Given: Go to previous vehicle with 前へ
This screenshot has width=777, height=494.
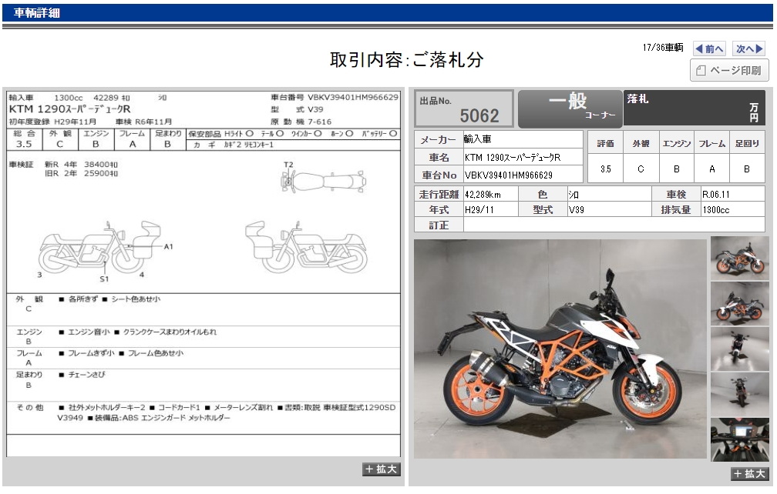Looking at the screenshot, I should tap(708, 48).
